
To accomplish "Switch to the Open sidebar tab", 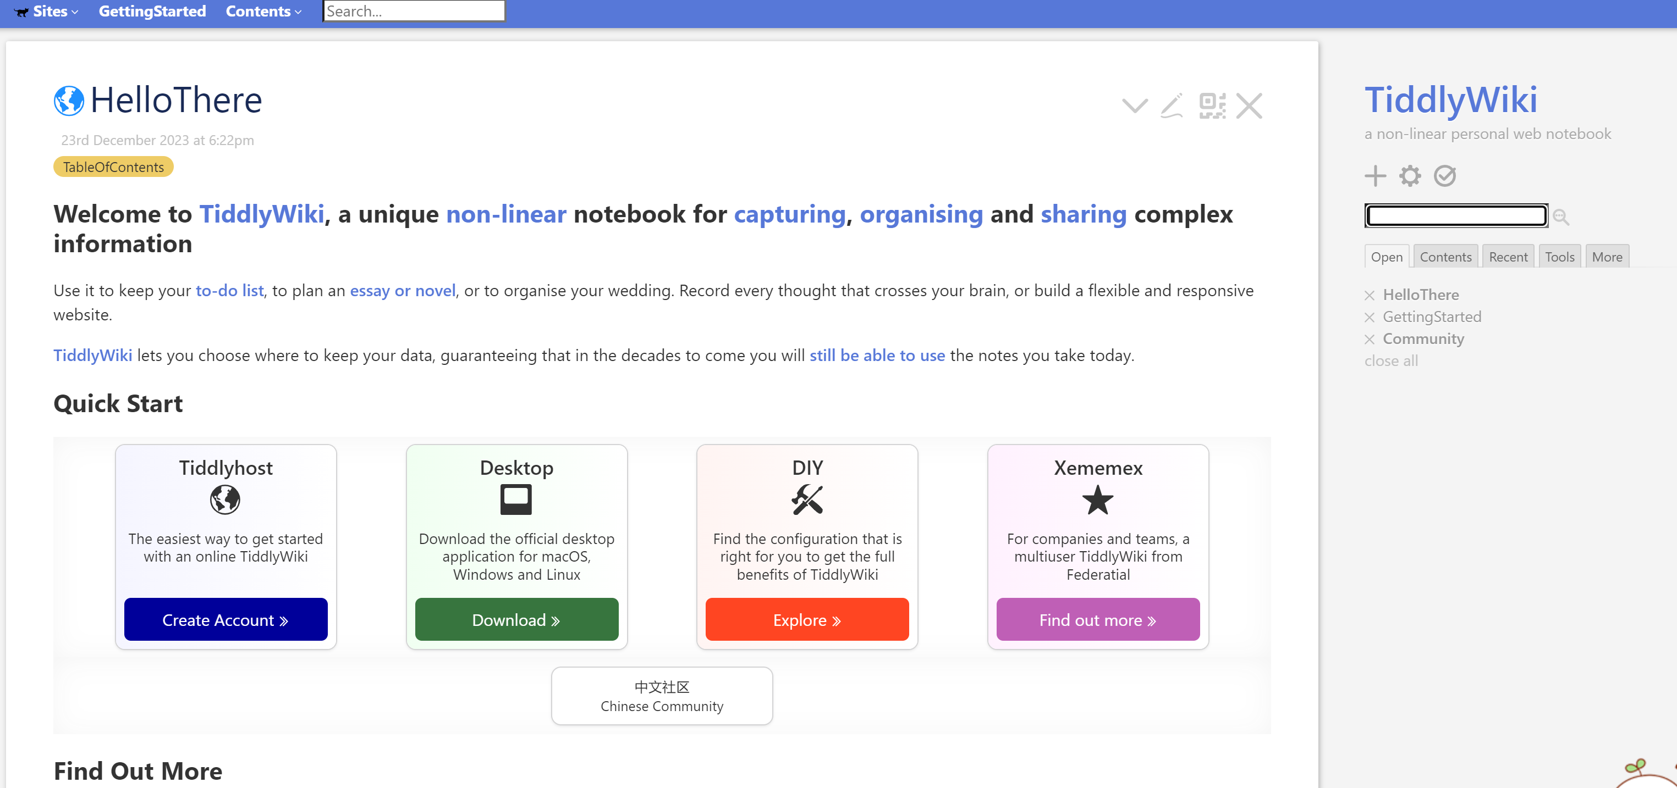I will (x=1387, y=257).
